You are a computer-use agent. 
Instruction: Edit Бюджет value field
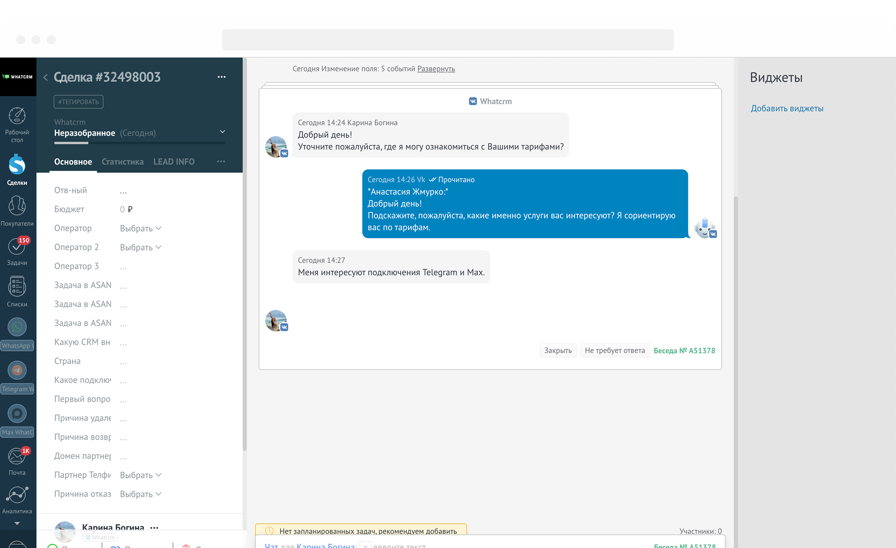(x=126, y=209)
